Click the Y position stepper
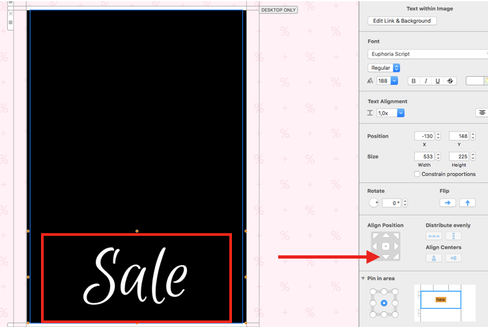Screen dimensions: 488x327 [x=473, y=136]
